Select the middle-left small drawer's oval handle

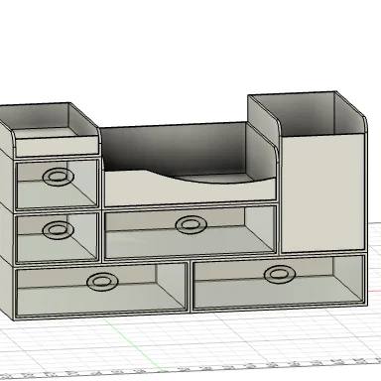59,229
